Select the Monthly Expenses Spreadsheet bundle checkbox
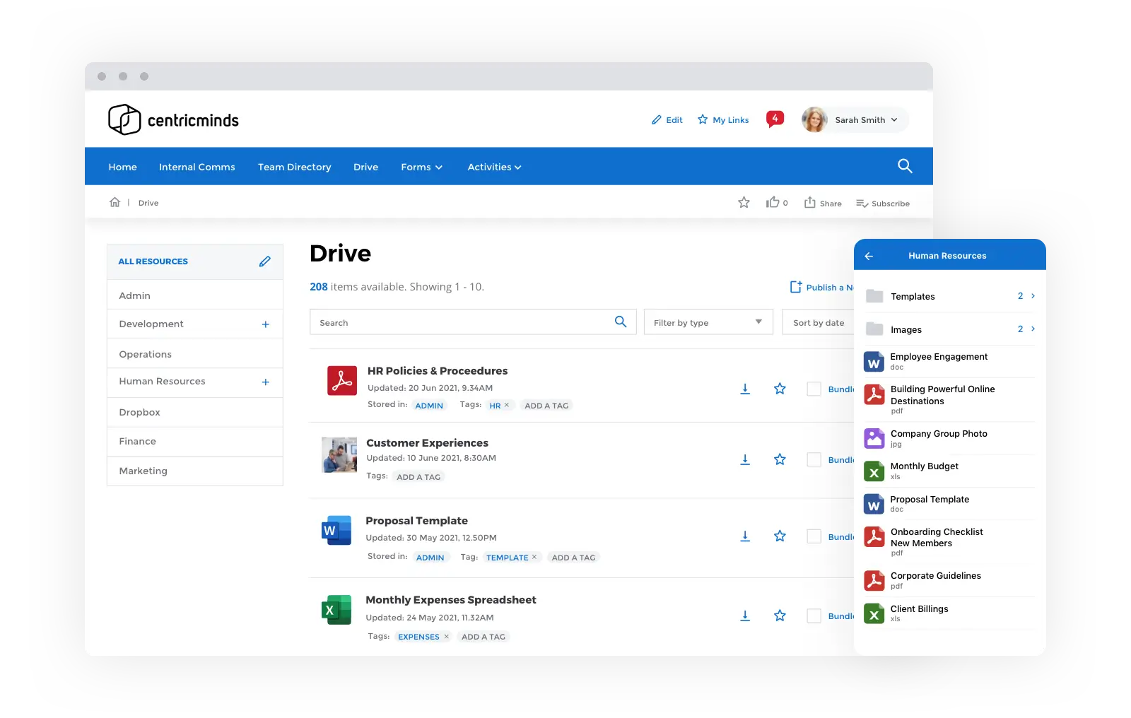Image resolution: width=1131 pixels, height=718 pixels. [x=814, y=616]
